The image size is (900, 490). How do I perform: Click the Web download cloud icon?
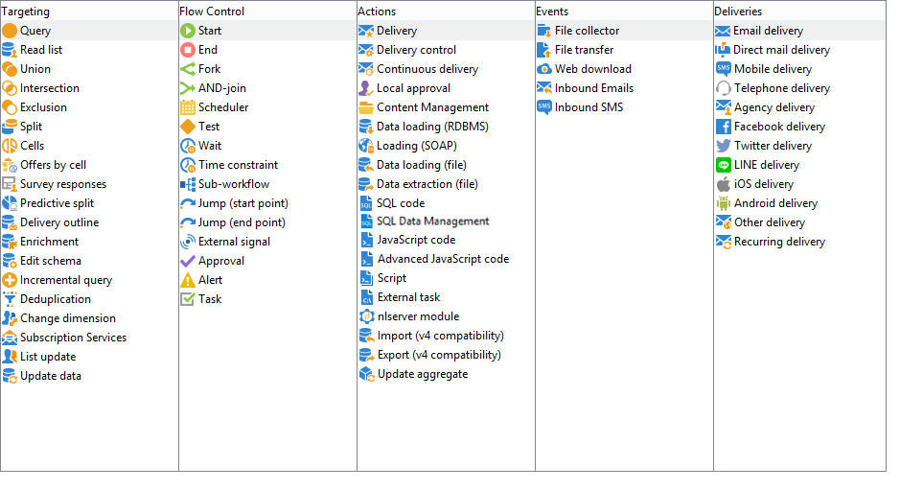pyautogui.click(x=543, y=69)
